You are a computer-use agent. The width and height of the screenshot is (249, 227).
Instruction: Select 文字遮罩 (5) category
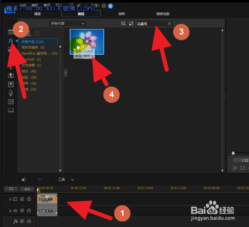click(32, 66)
